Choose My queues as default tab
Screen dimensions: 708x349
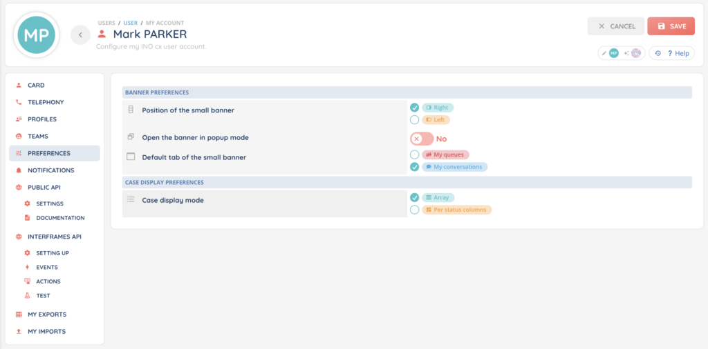415,155
